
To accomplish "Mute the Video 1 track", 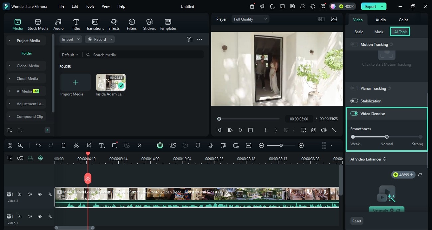I will [30, 216].
